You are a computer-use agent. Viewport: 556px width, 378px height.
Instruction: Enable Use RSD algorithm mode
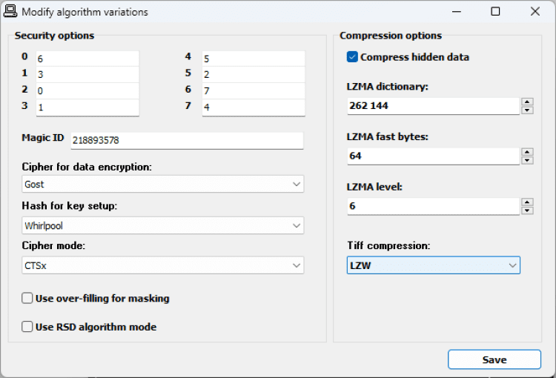pos(27,327)
